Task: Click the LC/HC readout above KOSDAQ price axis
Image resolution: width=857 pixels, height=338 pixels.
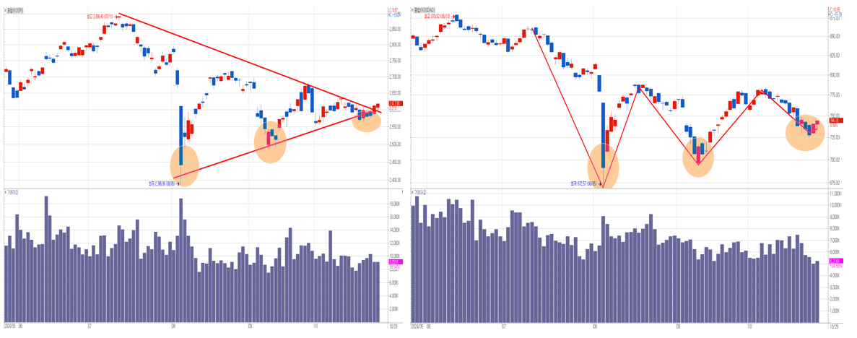Action: click(835, 12)
